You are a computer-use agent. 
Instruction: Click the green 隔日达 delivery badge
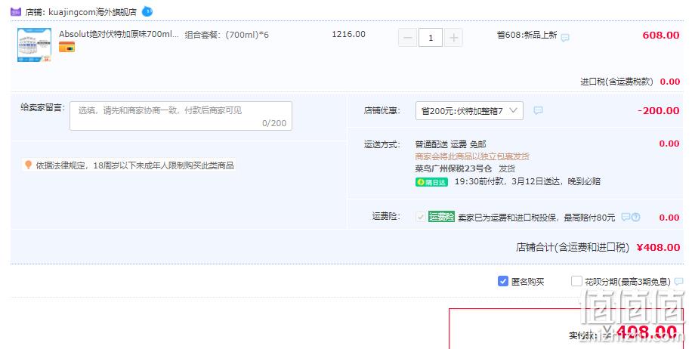point(431,182)
